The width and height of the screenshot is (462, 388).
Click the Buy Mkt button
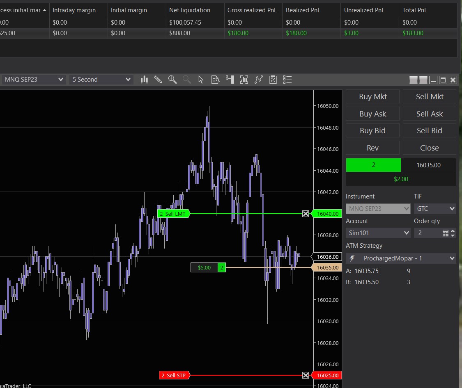click(372, 97)
